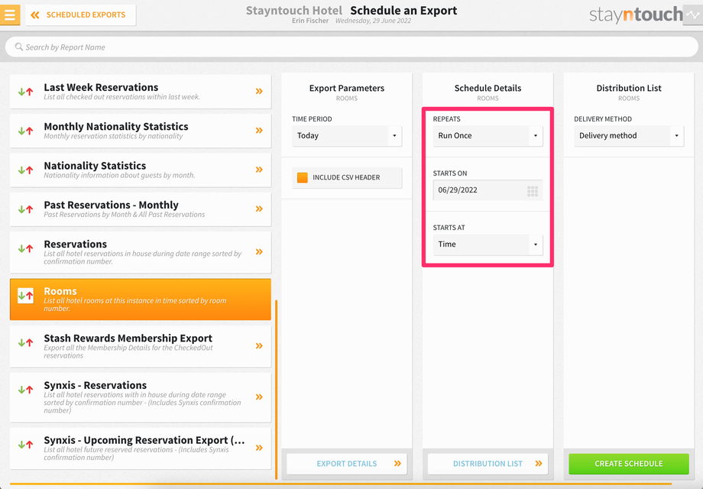Click the arrows icon on Rooms row

[x=25, y=296]
